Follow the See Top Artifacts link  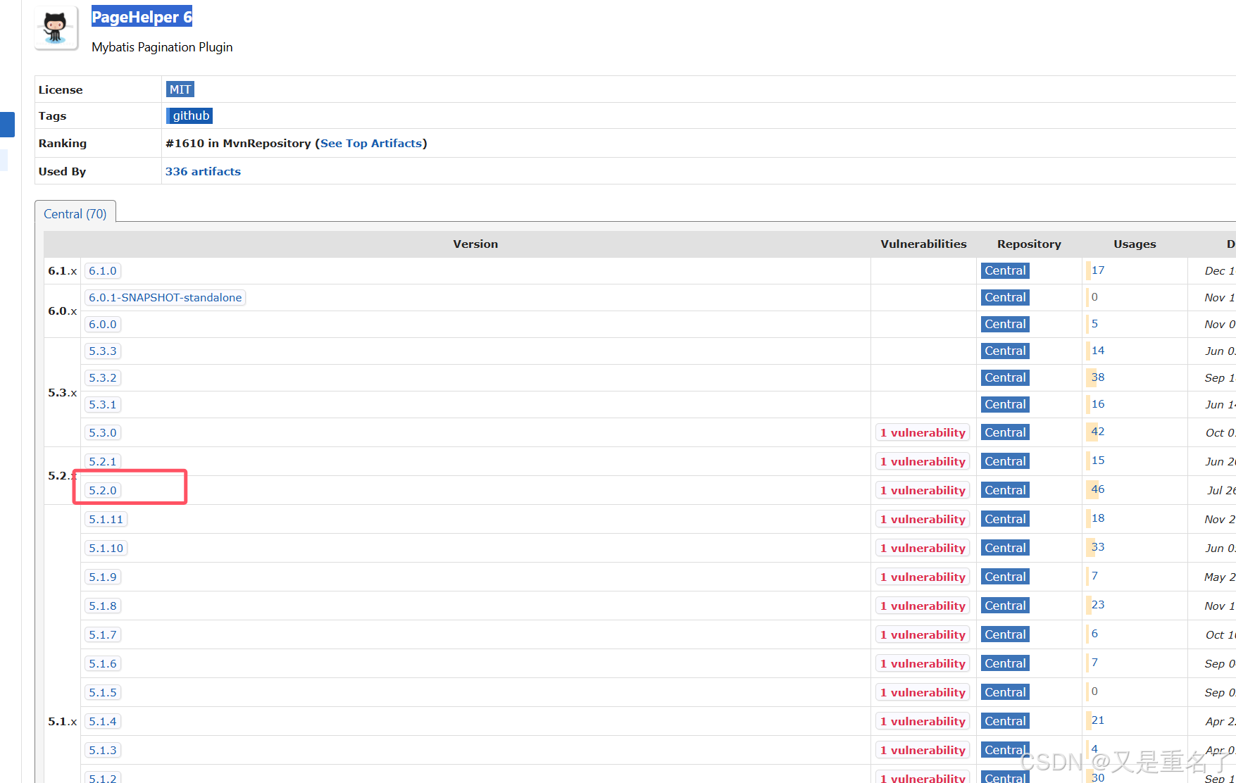pyautogui.click(x=371, y=143)
